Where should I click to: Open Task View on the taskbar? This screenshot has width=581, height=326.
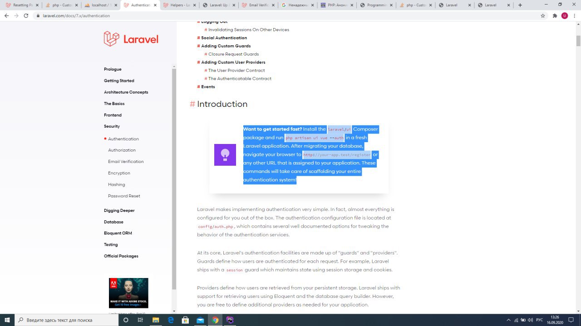point(140,320)
